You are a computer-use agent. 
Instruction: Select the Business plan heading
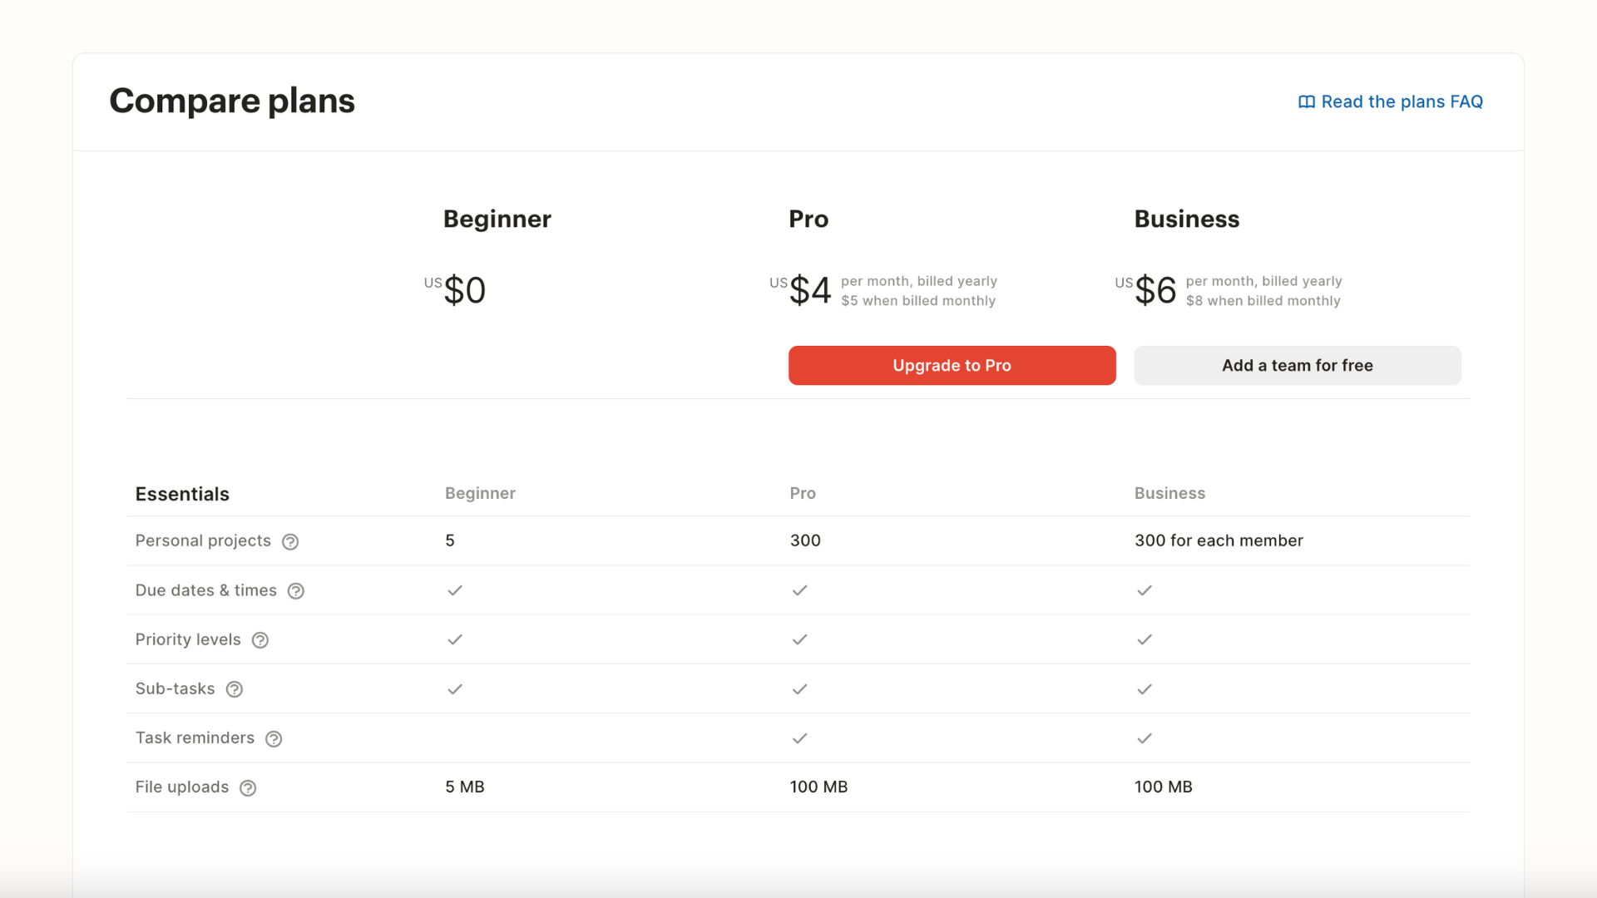pyautogui.click(x=1186, y=219)
